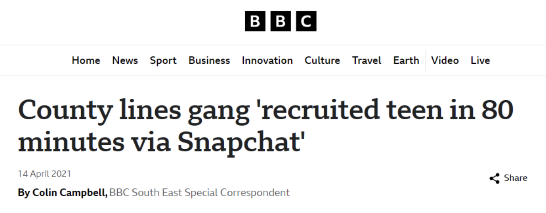Click the share arrow icon
Image resolution: width=546 pixels, height=213 pixels.
[494, 178]
